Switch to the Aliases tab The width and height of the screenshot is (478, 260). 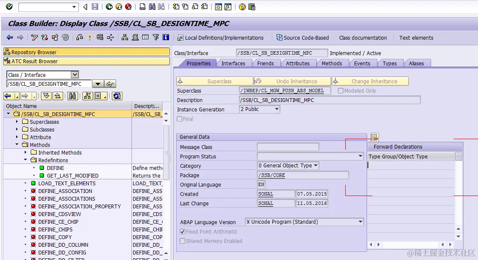tap(416, 64)
